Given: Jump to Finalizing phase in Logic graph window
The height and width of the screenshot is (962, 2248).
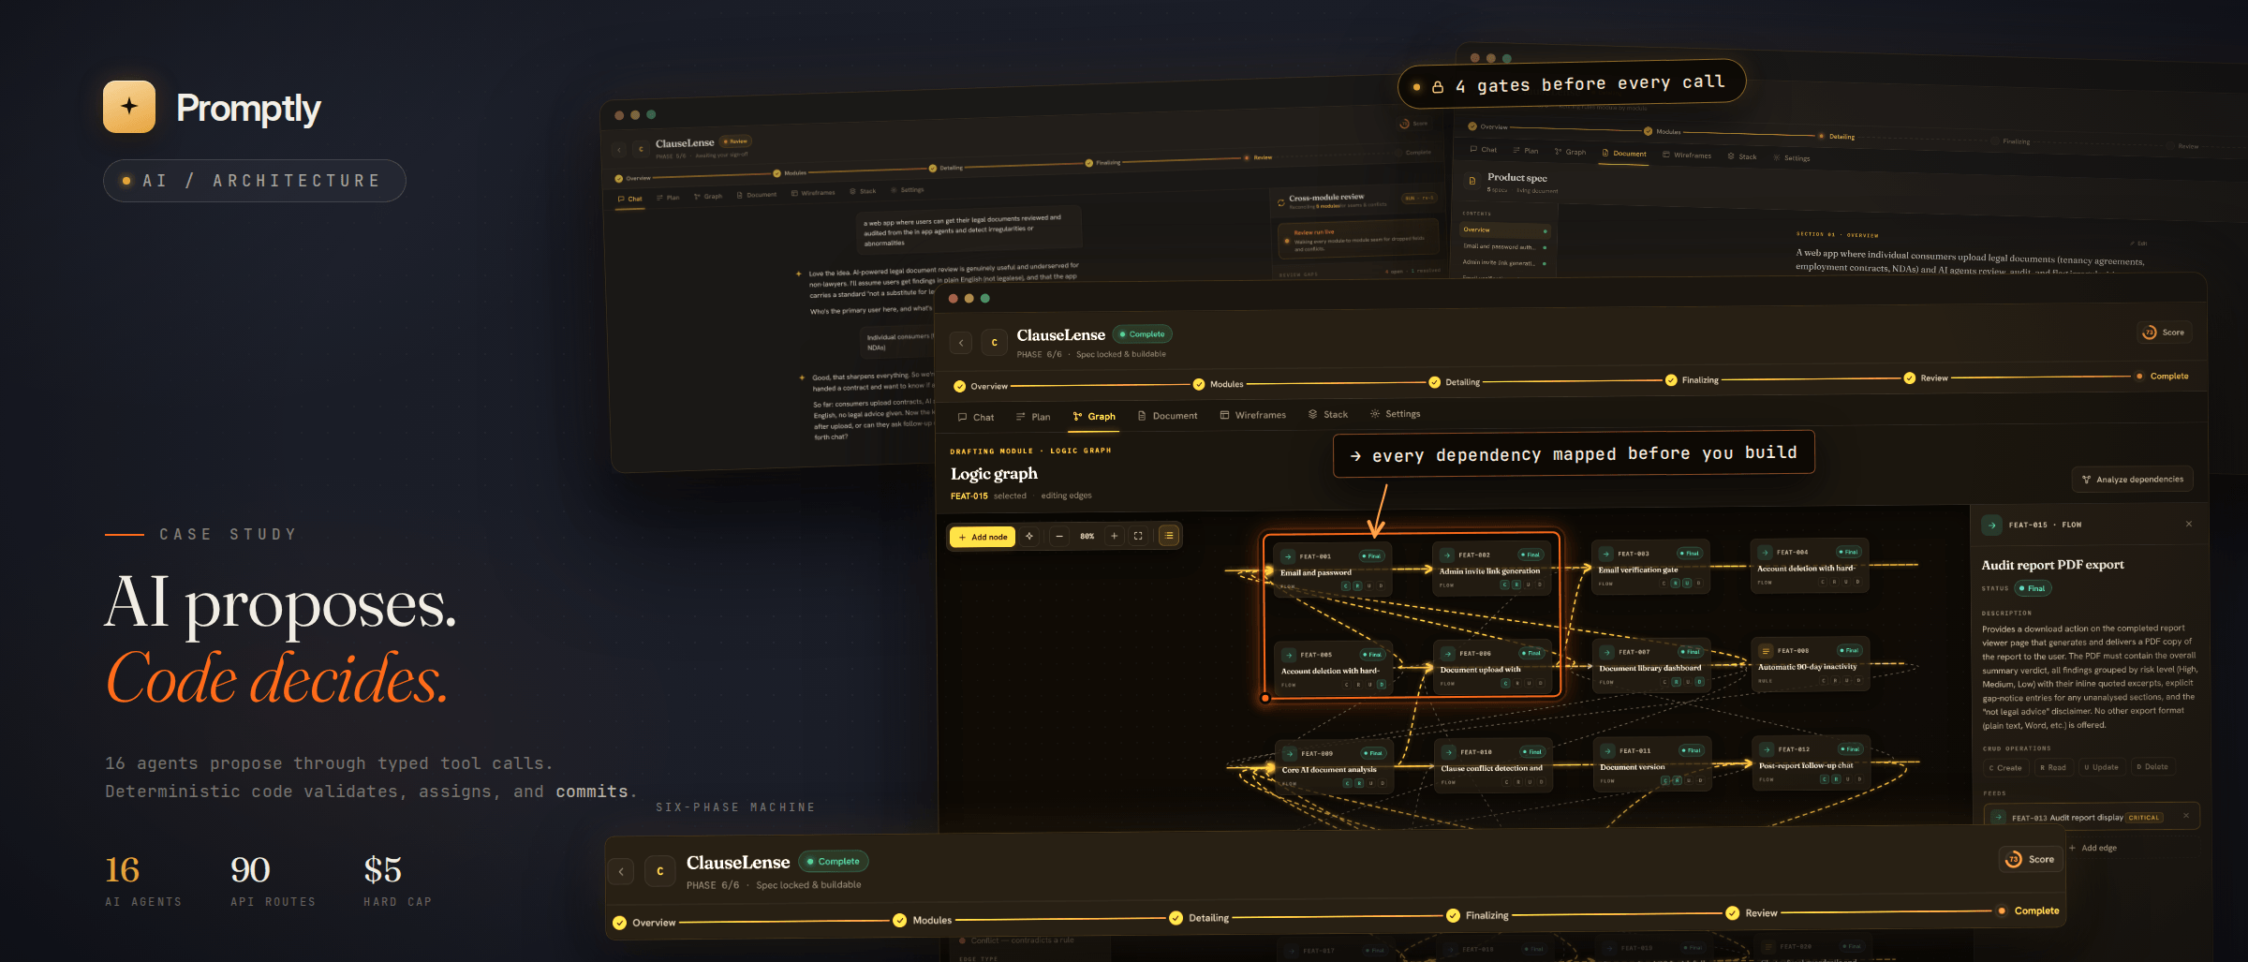Looking at the screenshot, I should (1692, 380).
